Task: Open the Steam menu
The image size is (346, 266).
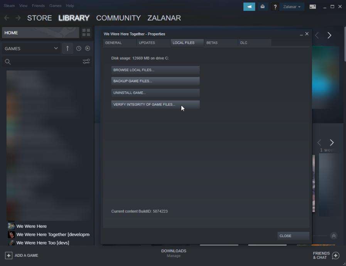Action: tap(9, 6)
